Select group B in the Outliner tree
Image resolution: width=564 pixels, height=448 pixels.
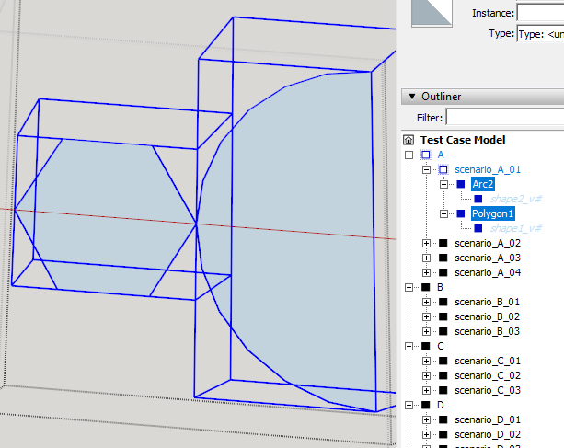tap(441, 287)
